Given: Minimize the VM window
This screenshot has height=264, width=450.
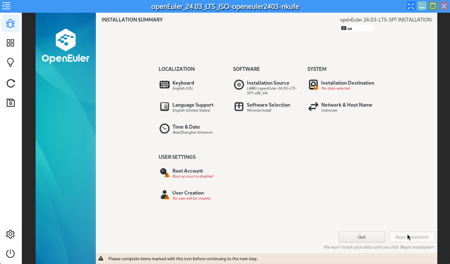Looking at the screenshot, I should point(422,6).
